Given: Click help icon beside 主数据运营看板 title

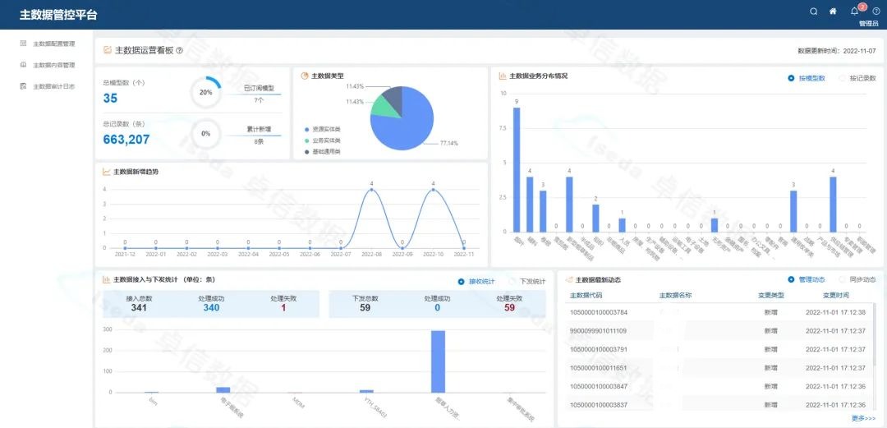Looking at the screenshot, I should pyautogui.click(x=179, y=50).
